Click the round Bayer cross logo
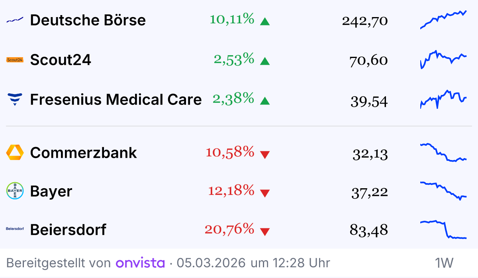The height and width of the screenshot is (278, 478). [x=15, y=191]
